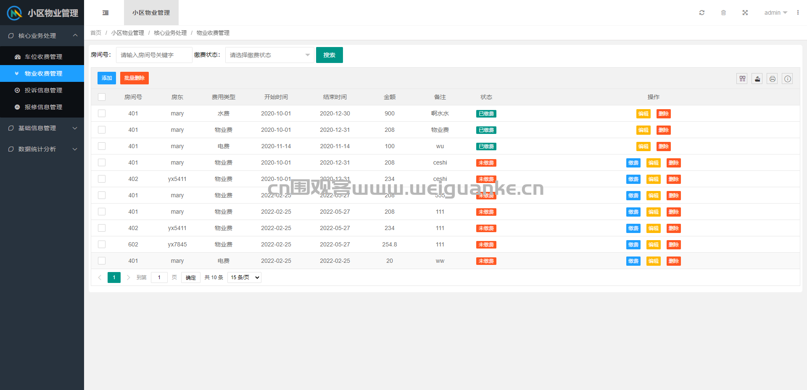Image resolution: width=807 pixels, height=390 pixels.
Task: Click 缴费 for the 602 yx7845 row
Action: [633, 245]
